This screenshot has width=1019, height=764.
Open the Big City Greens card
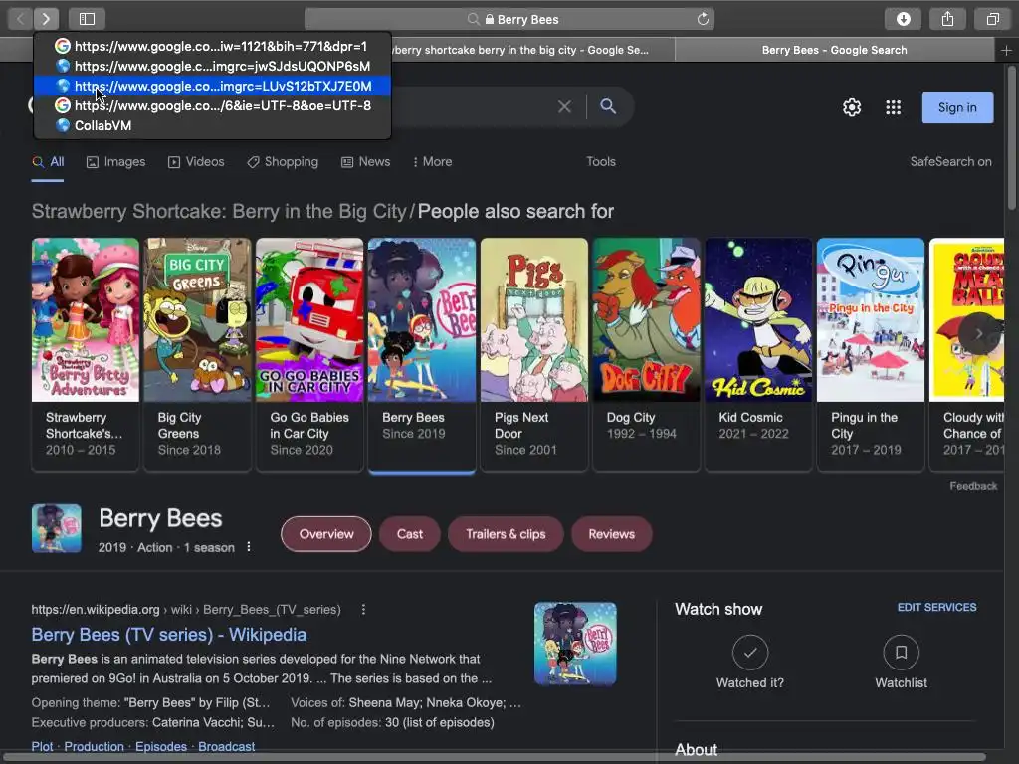pos(198,354)
